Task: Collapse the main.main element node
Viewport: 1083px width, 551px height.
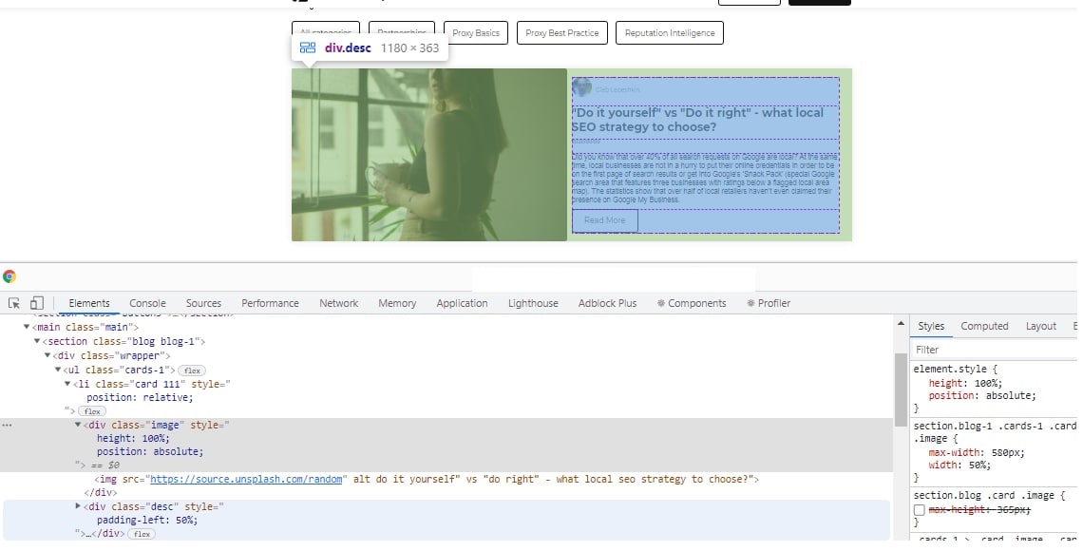Action: pyautogui.click(x=27, y=327)
